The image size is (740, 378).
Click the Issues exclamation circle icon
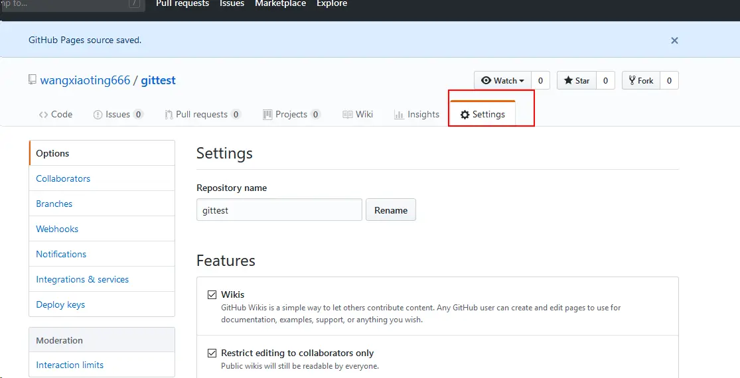coord(98,115)
